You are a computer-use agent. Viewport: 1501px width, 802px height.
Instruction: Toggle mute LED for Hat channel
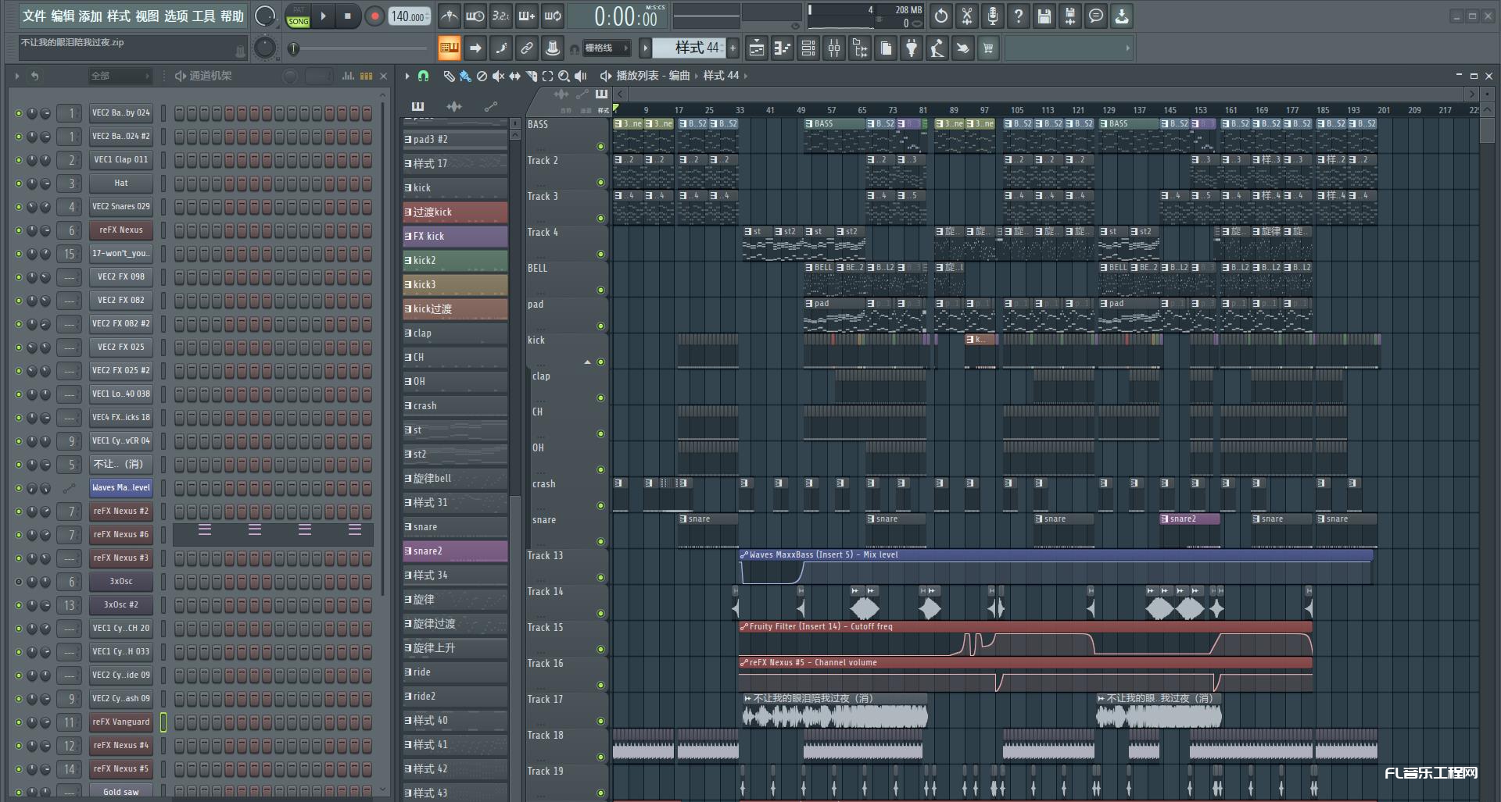click(19, 184)
